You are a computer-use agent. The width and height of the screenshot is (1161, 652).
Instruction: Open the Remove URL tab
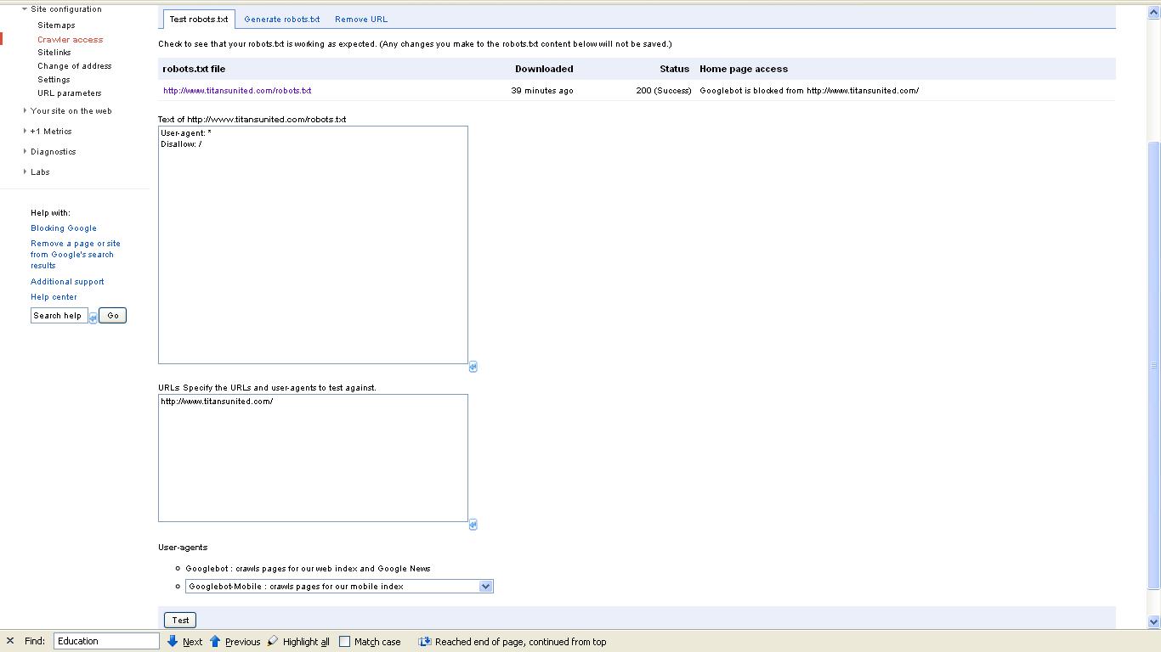click(x=360, y=19)
